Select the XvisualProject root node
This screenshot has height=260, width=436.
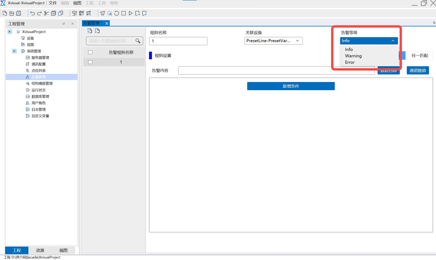click(x=34, y=32)
